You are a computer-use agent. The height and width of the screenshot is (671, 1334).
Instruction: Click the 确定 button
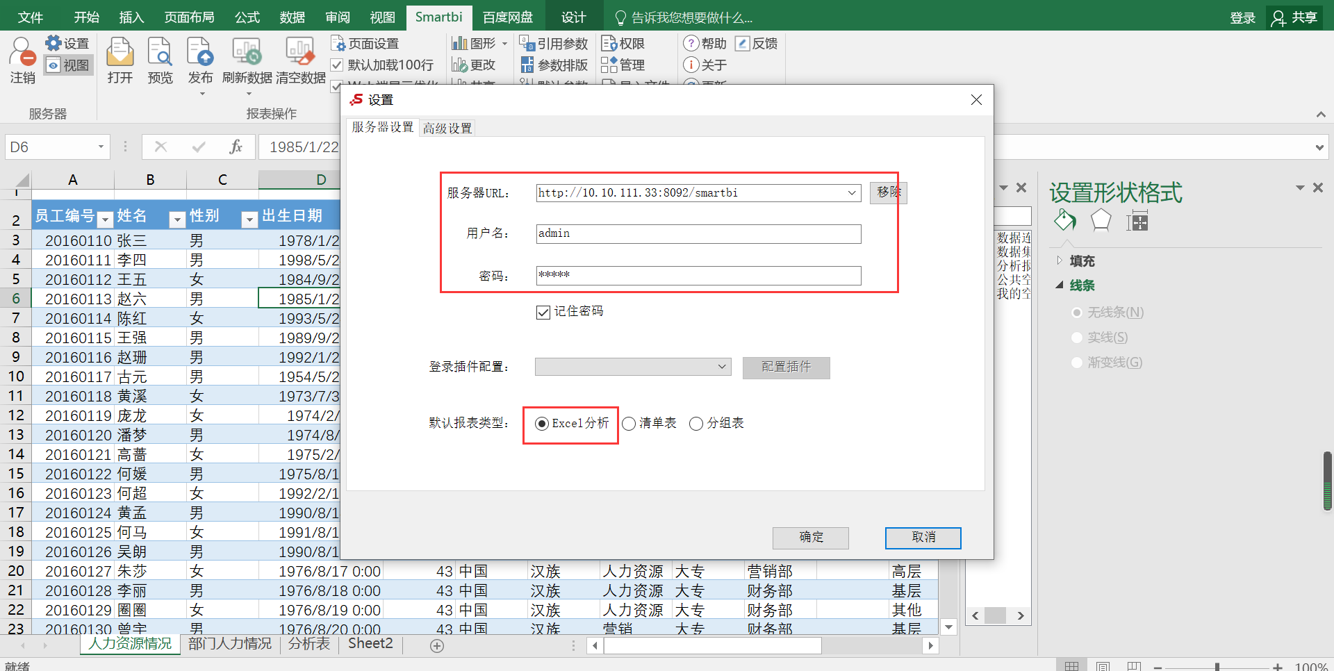[811, 538]
